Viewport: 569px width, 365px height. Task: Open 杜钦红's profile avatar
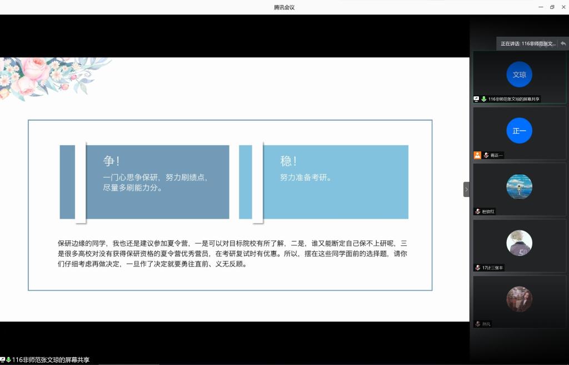pyautogui.click(x=519, y=187)
